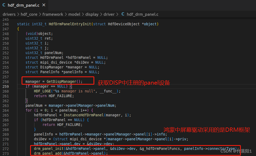
Task: Click HDF_LOGE on line 260
Action: click(42, 91)
